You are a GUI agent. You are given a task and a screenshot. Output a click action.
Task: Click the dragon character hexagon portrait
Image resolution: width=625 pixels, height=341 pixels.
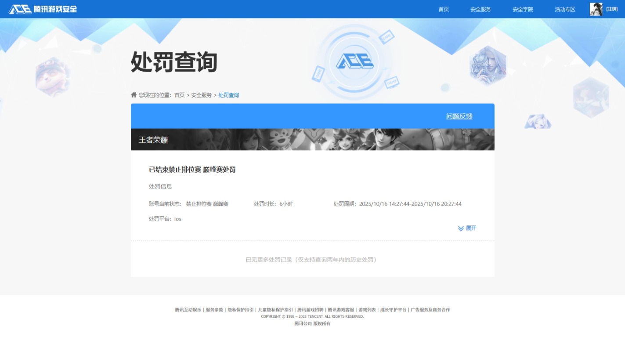click(x=489, y=66)
